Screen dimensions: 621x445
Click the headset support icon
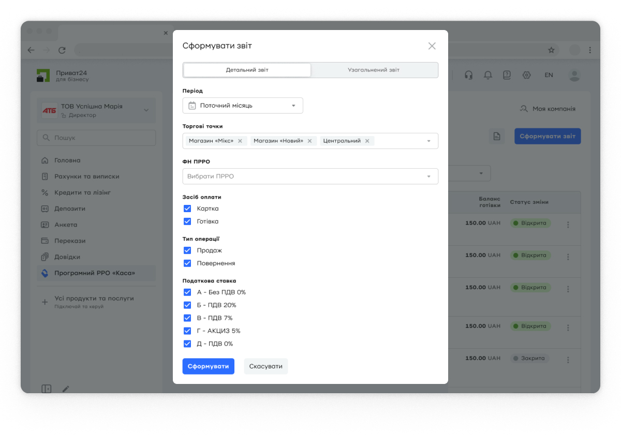tap(468, 75)
